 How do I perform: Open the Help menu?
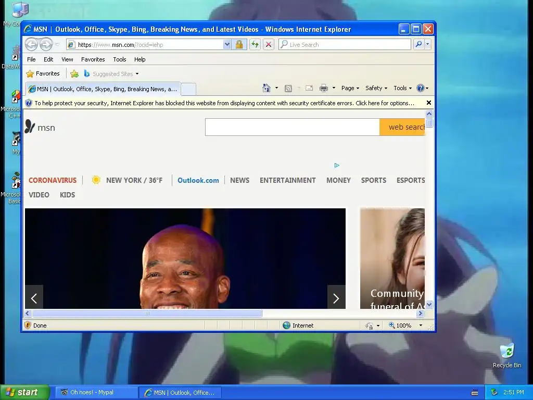pos(139,59)
